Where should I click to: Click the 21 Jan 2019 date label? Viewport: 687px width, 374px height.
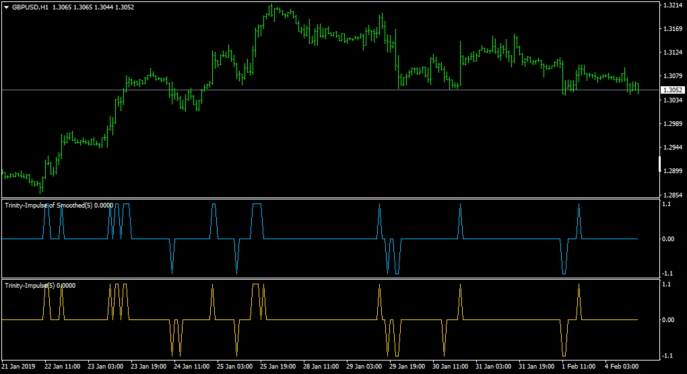pyautogui.click(x=18, y=366)
